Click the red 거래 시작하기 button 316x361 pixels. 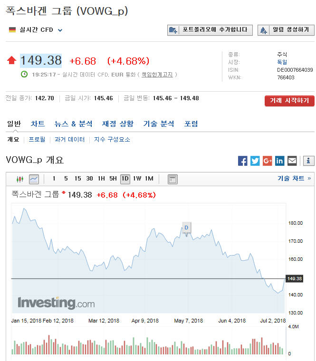289,101
